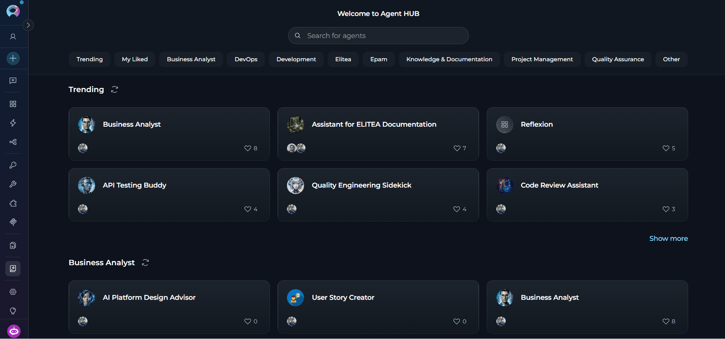Select the Business Analyst category tab
The width and height of the screenshot is (725, 339).
click(191, 59)
